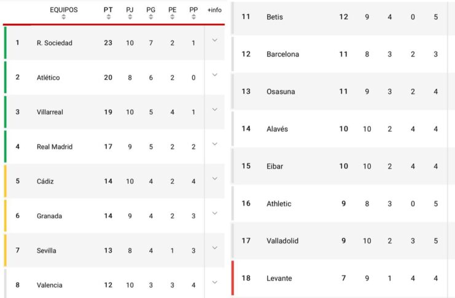Sort table by EQUIPOS column arrows
455x298 pixels.
point(63,17)
